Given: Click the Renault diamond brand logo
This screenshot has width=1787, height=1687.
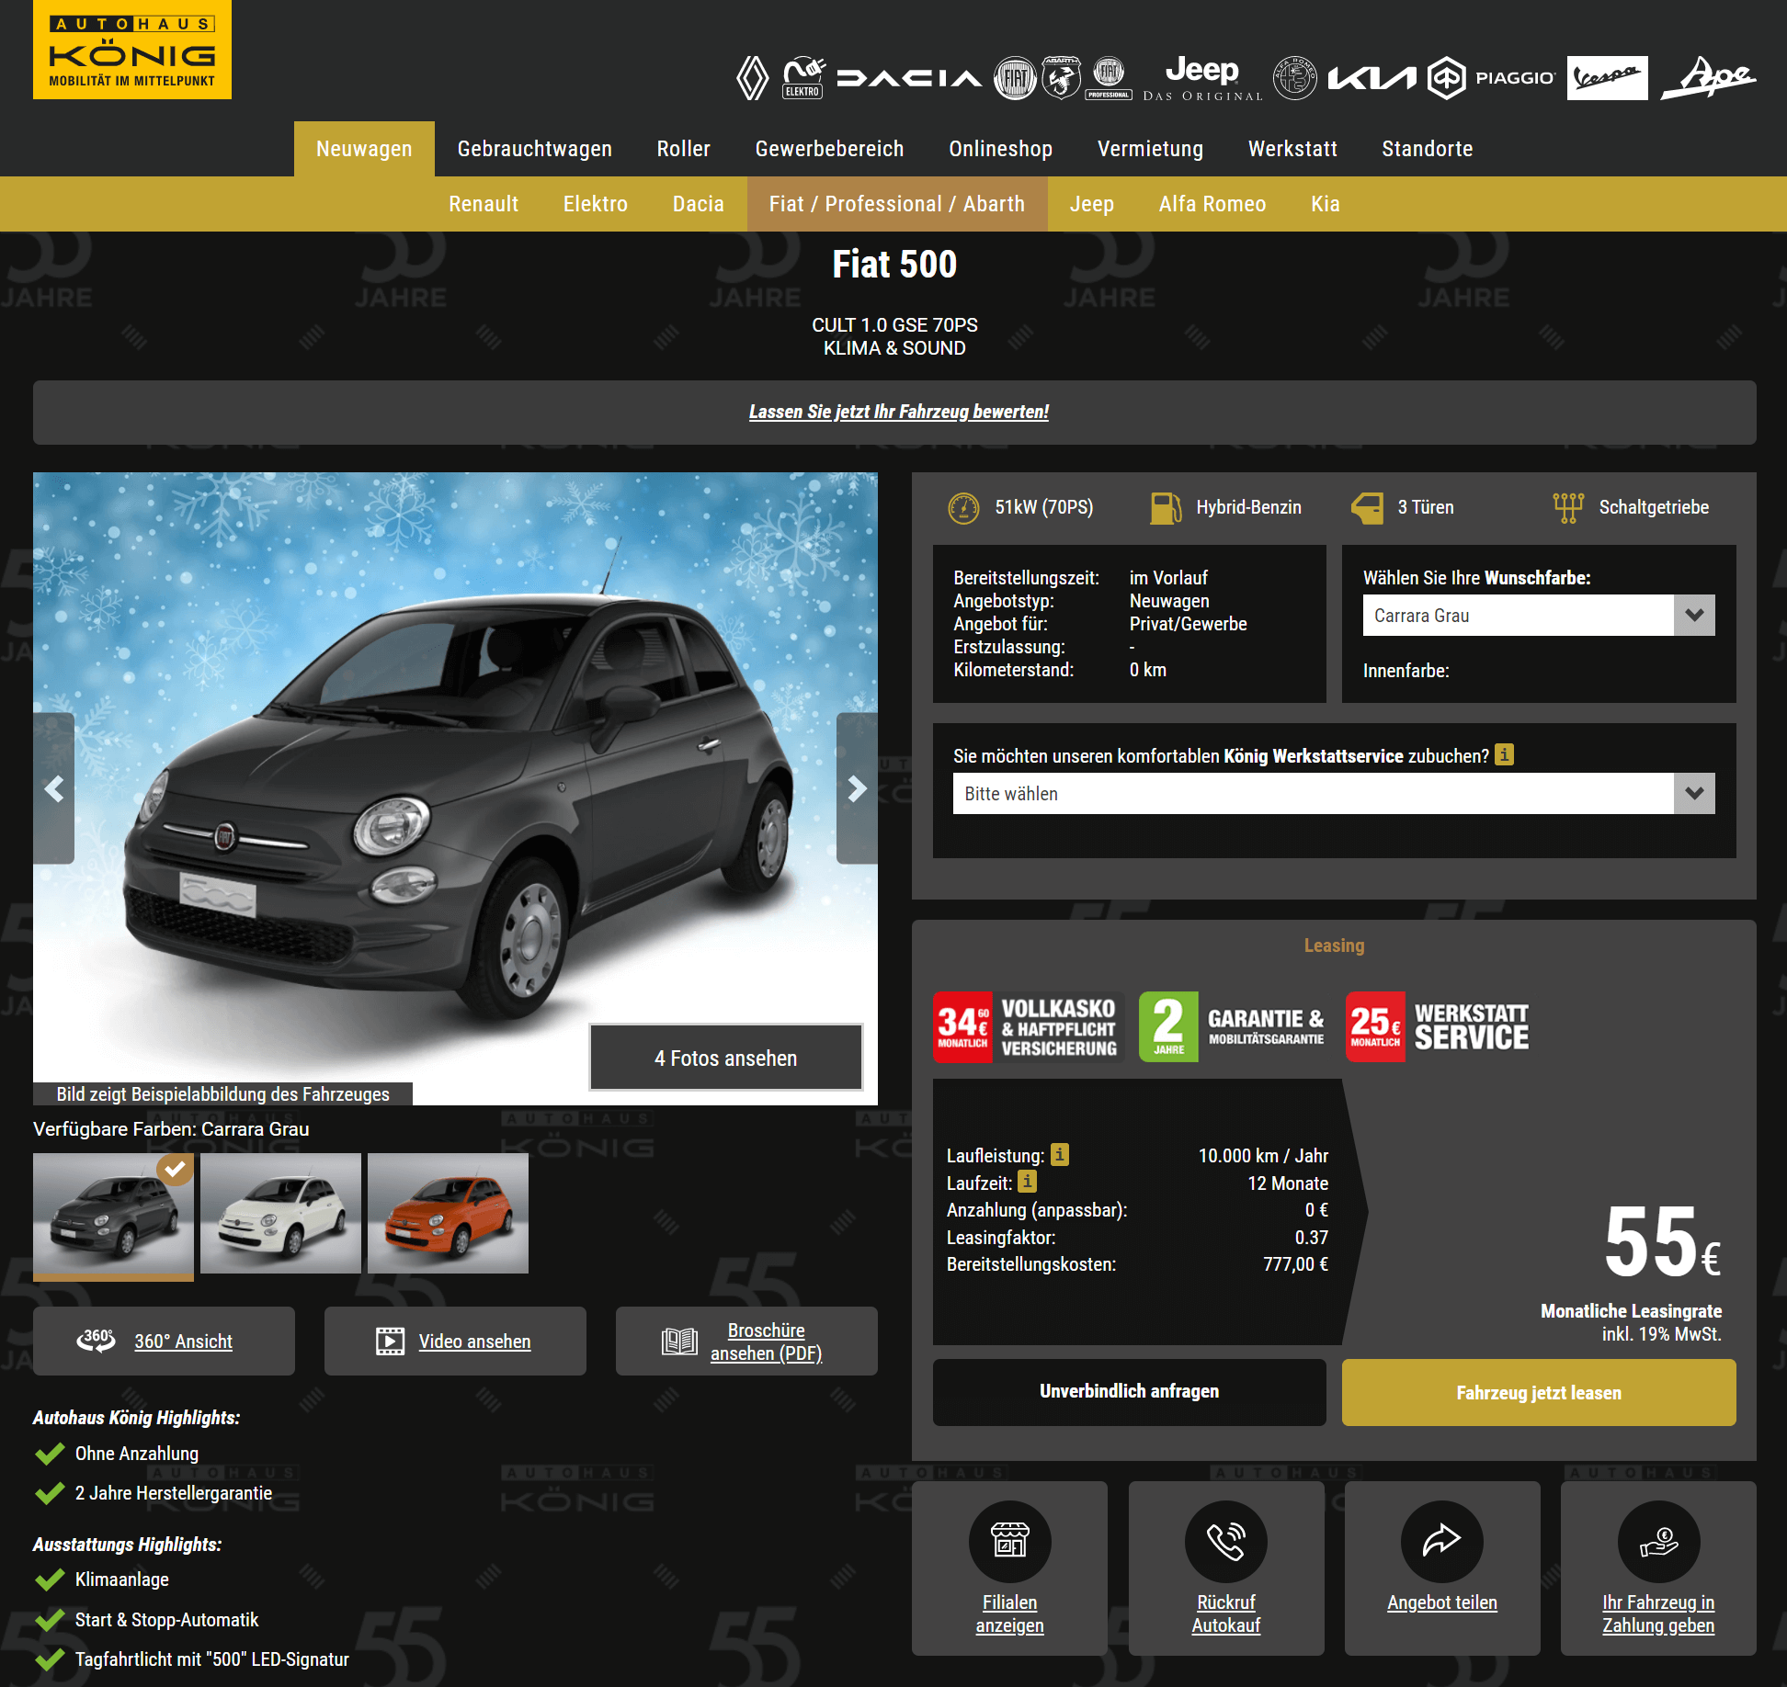Looking at the screenshot, I should [x=753, y=78].
